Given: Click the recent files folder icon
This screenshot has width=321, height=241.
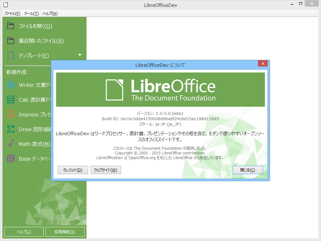Looking at the screenshot, I should click(x=10, y=40).
